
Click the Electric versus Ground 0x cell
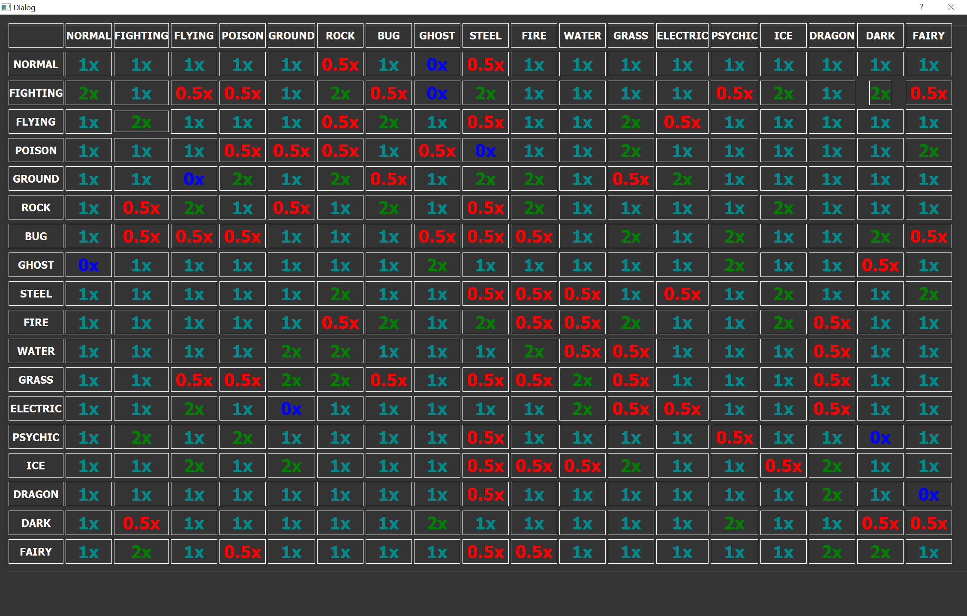pos(291,409)
